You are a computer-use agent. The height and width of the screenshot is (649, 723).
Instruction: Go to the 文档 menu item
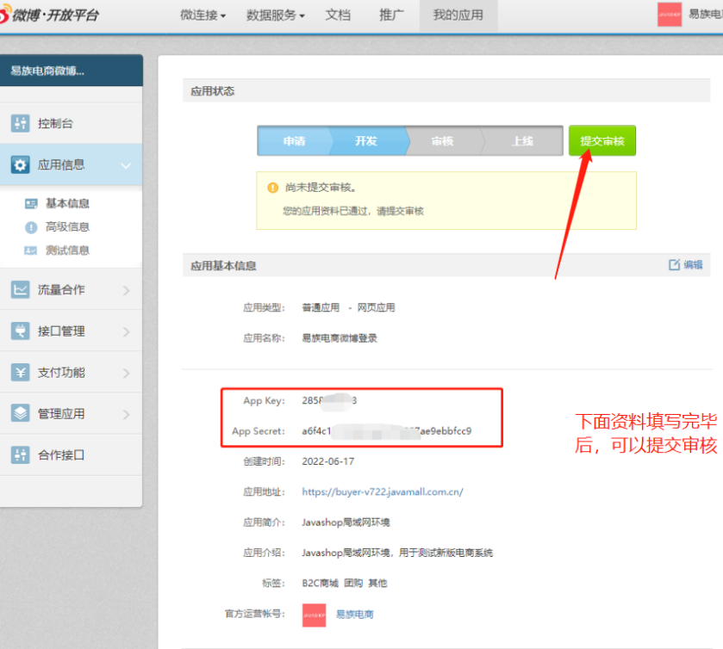338,15
